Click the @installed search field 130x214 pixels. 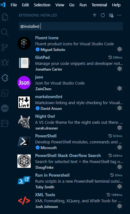click(71, 26)
